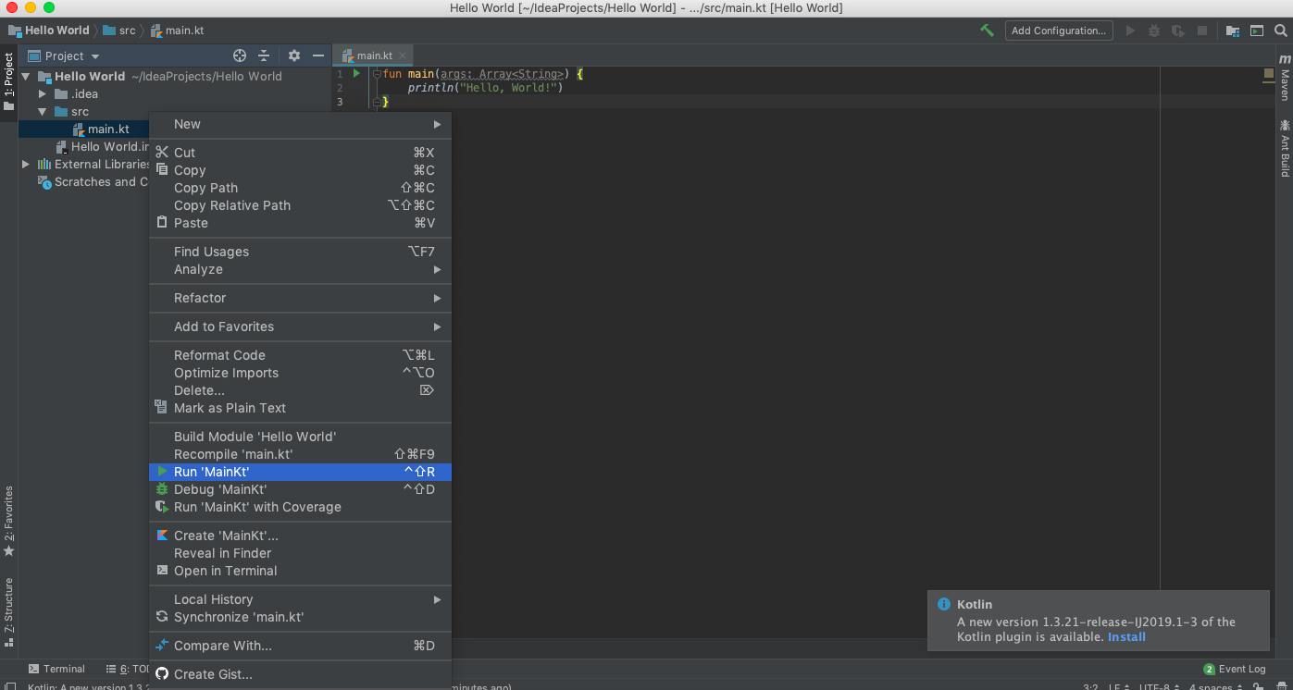Open the Maven tool window
The height and width of the screenshot is (690, 1293).
coord(1285,77)
